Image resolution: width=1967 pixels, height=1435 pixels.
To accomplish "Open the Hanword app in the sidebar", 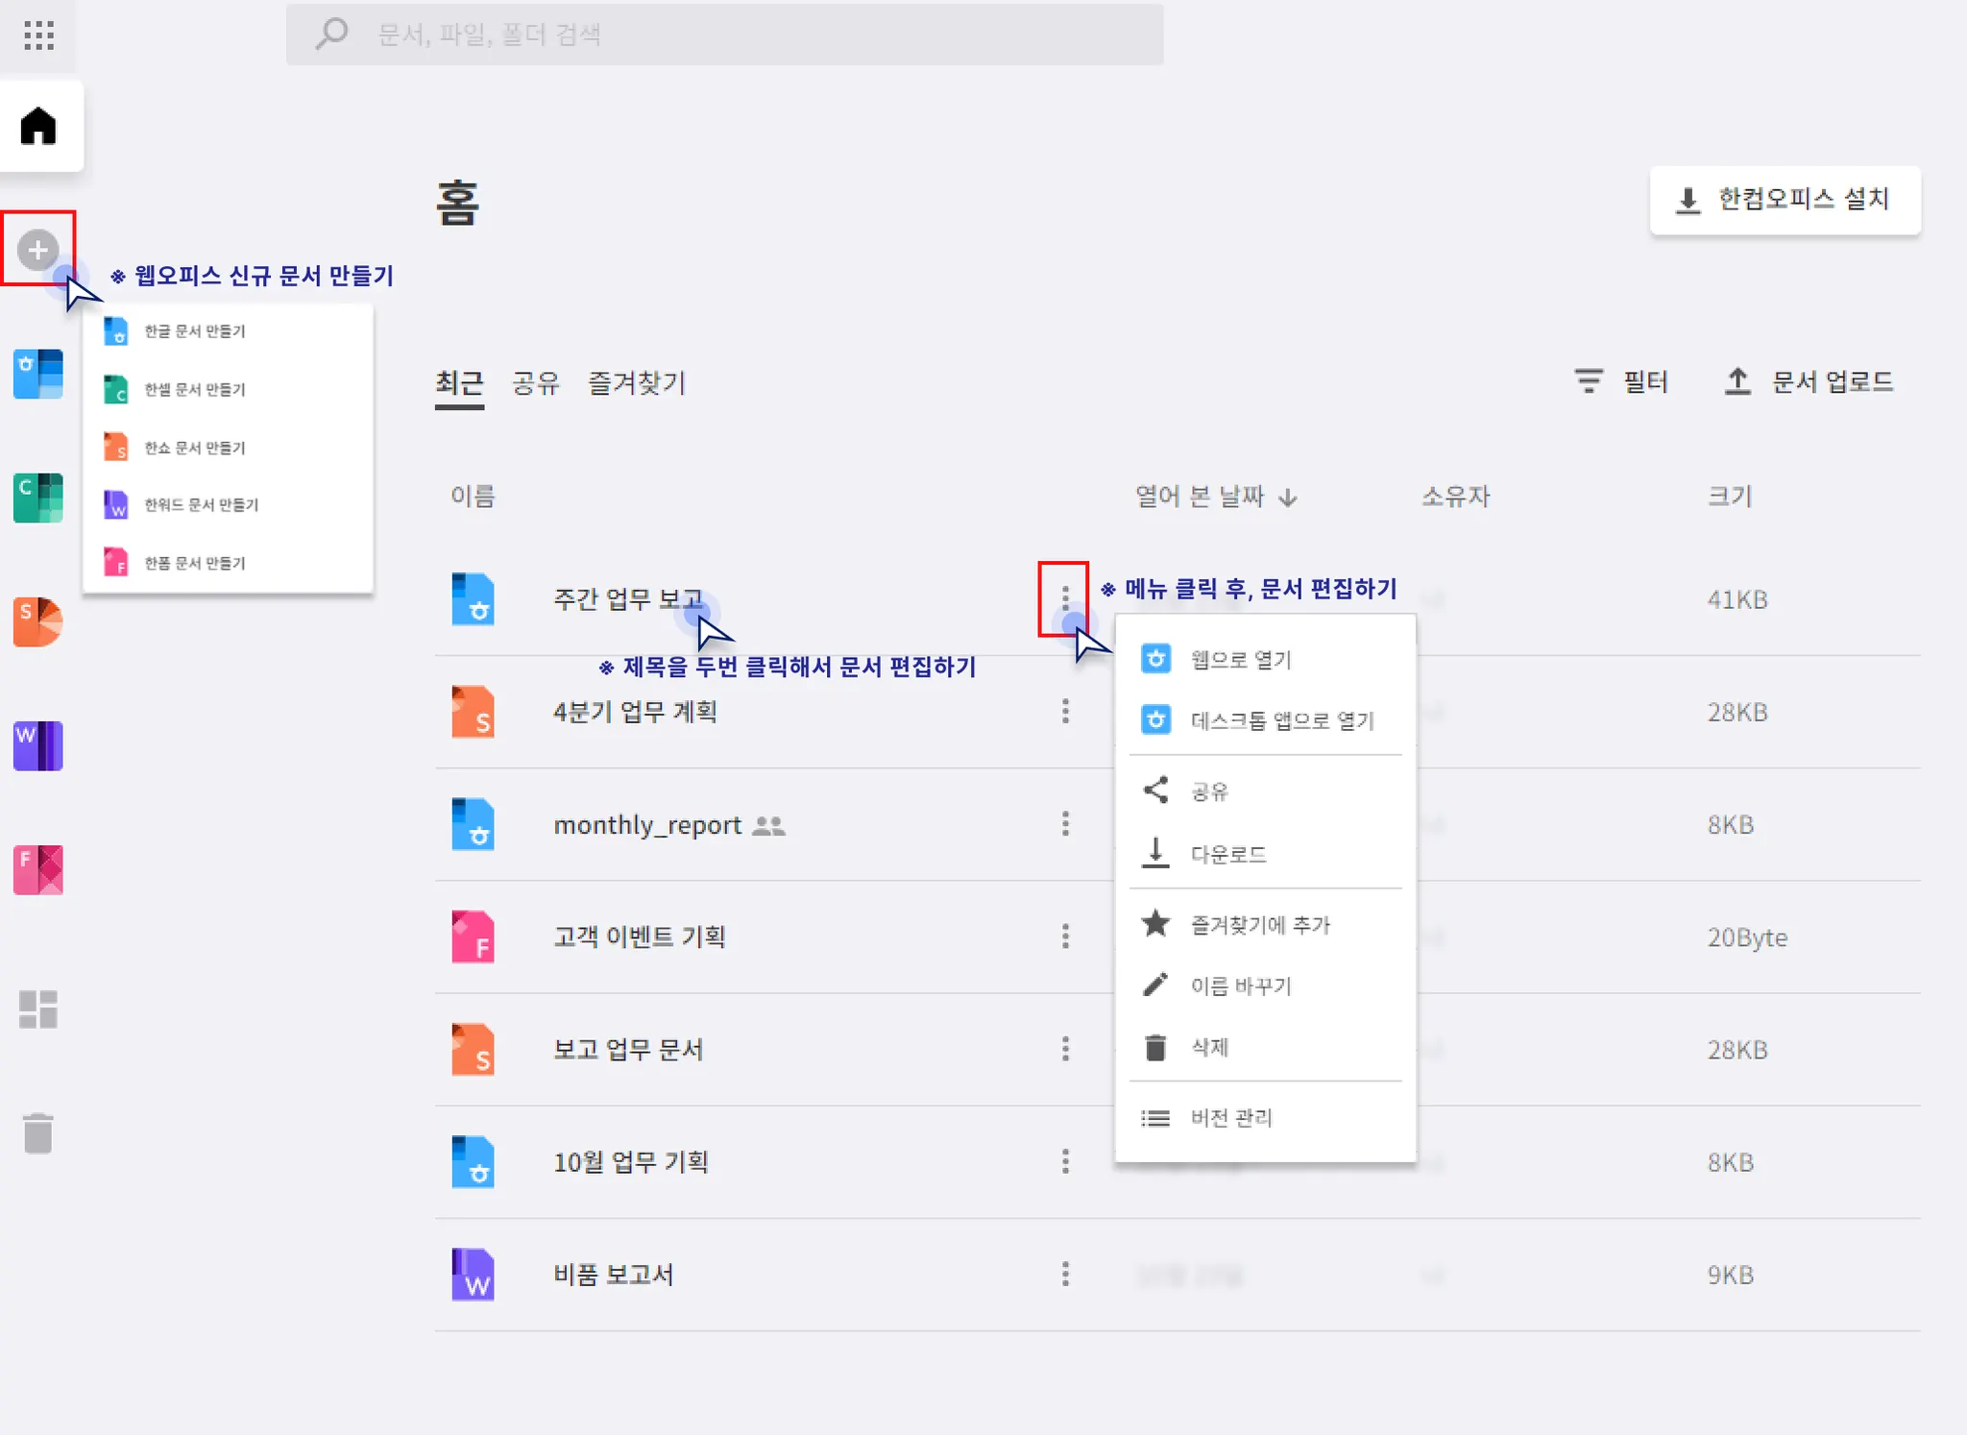I will (38, 745).
